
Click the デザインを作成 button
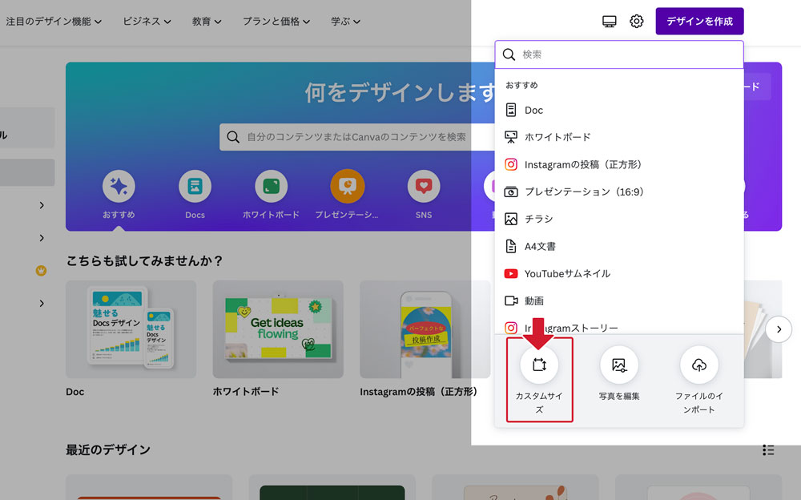tap(699, 22)
